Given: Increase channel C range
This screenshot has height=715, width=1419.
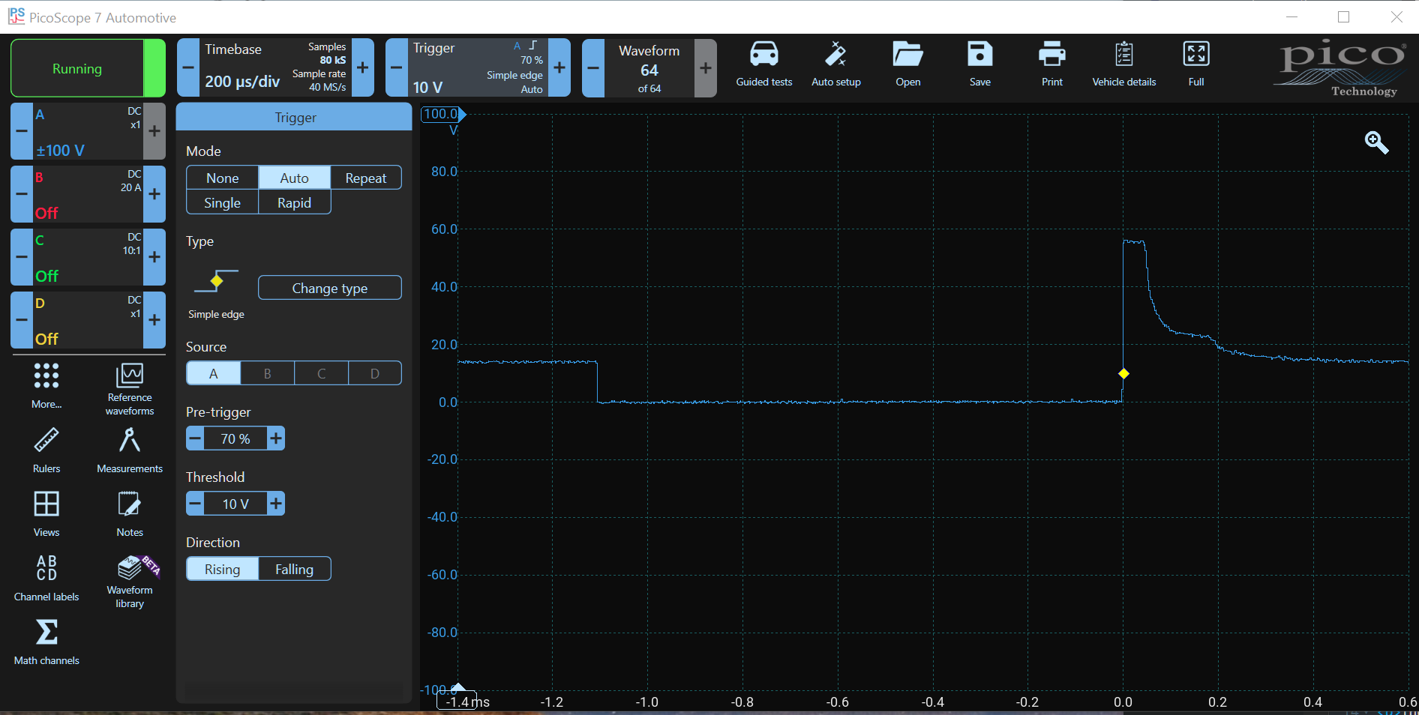Looking at the screenshot, I should 154,256.
